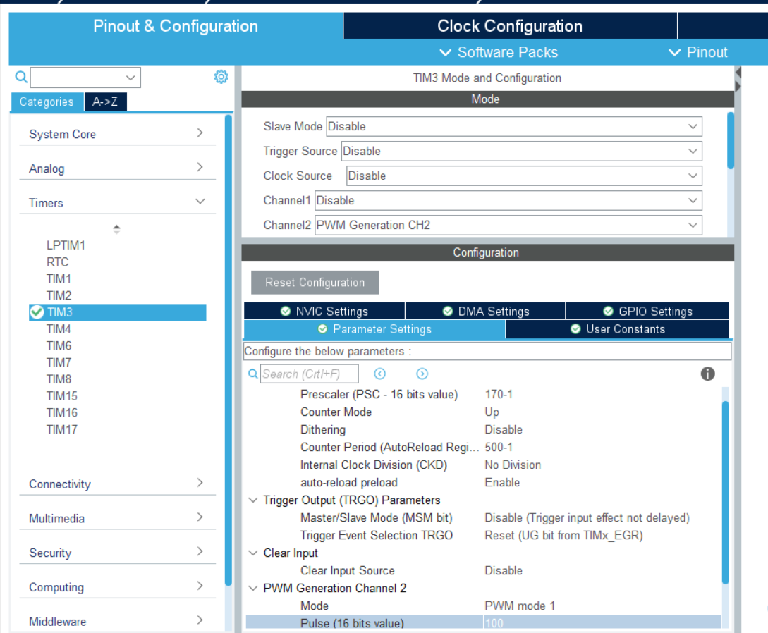Go to previous search result arrow
This screenshot has height=633, width=768.
point(379,374)
